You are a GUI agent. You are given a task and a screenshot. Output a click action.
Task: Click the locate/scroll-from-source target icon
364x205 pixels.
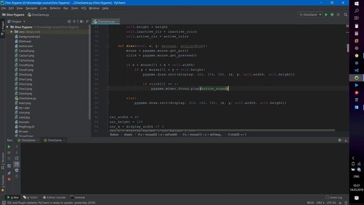pos(69,22)
